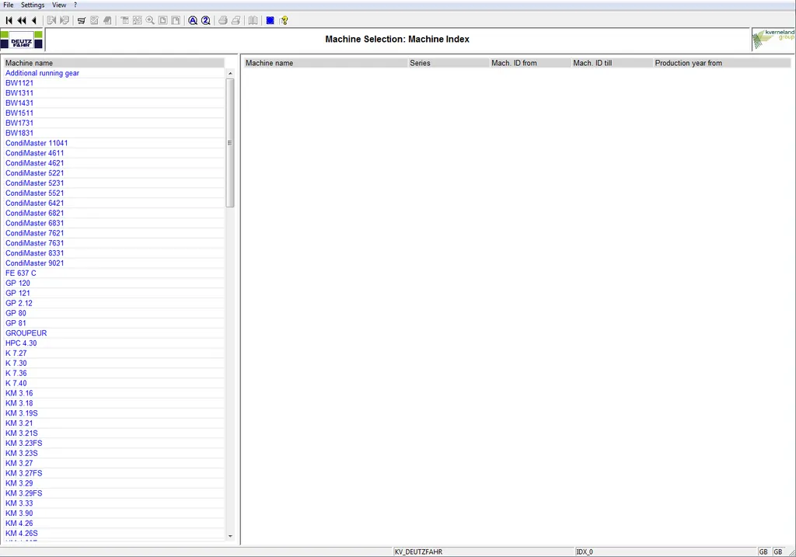796x557 pixels.
Task: Click the 'Mach. ID till' column header
Action: 613,63
